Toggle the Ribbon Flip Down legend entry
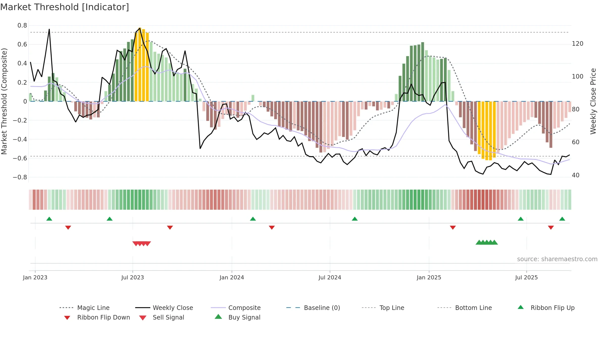The height and width of the screenshot is (341, 606). pyautogui.click(x=97, y=317)
